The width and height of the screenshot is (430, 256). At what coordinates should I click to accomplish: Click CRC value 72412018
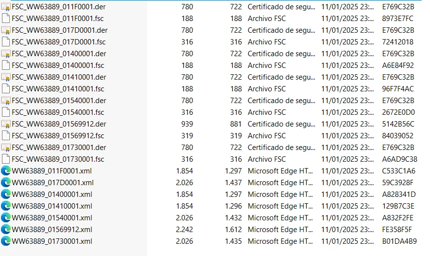398,42
